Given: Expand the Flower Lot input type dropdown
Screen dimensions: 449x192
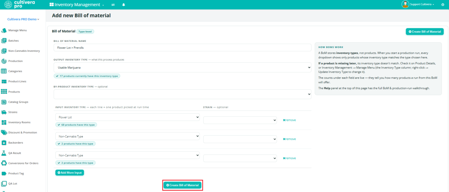Looking at the screenshot, I should tap(128, 117).
